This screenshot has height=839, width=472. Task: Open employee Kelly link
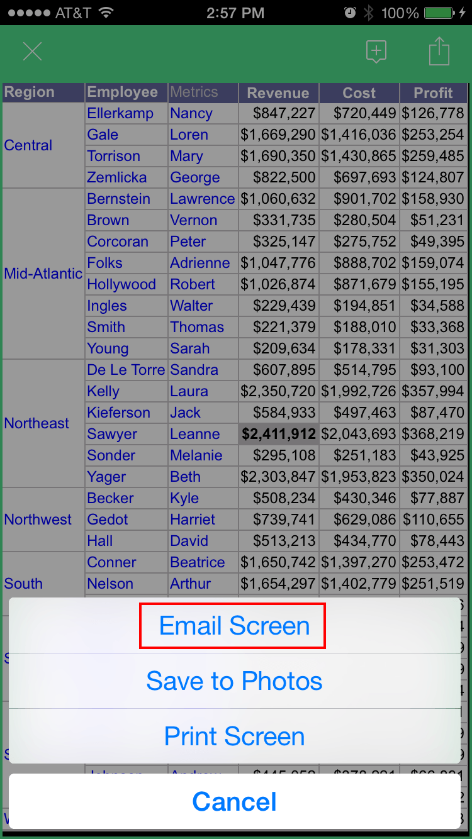(103, 391)
